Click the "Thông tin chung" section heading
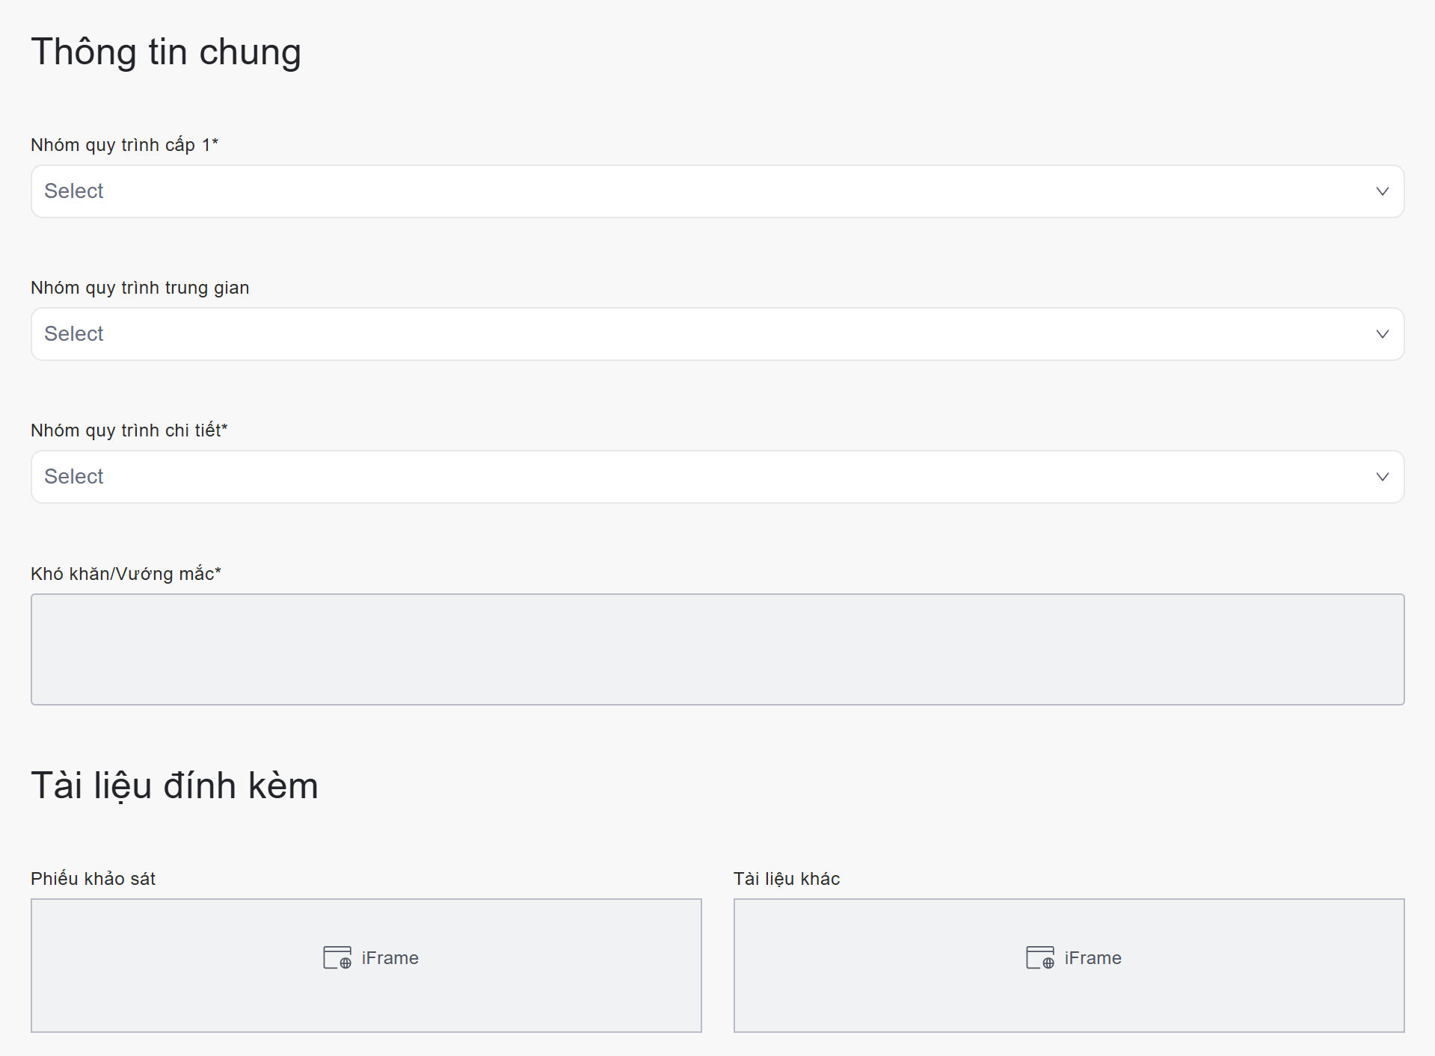 click(166, 52)
